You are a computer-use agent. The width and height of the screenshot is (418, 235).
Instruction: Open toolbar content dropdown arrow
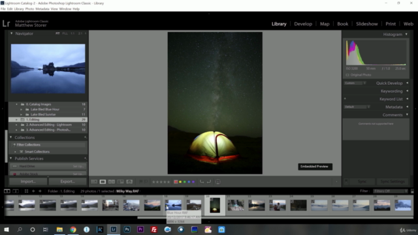tap(336, 181)
